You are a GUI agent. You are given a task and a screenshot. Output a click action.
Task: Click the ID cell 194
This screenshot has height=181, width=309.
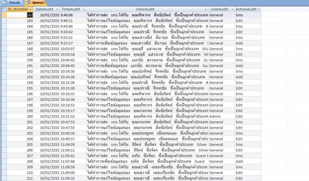pyautogui.click(x=20, y=83)
